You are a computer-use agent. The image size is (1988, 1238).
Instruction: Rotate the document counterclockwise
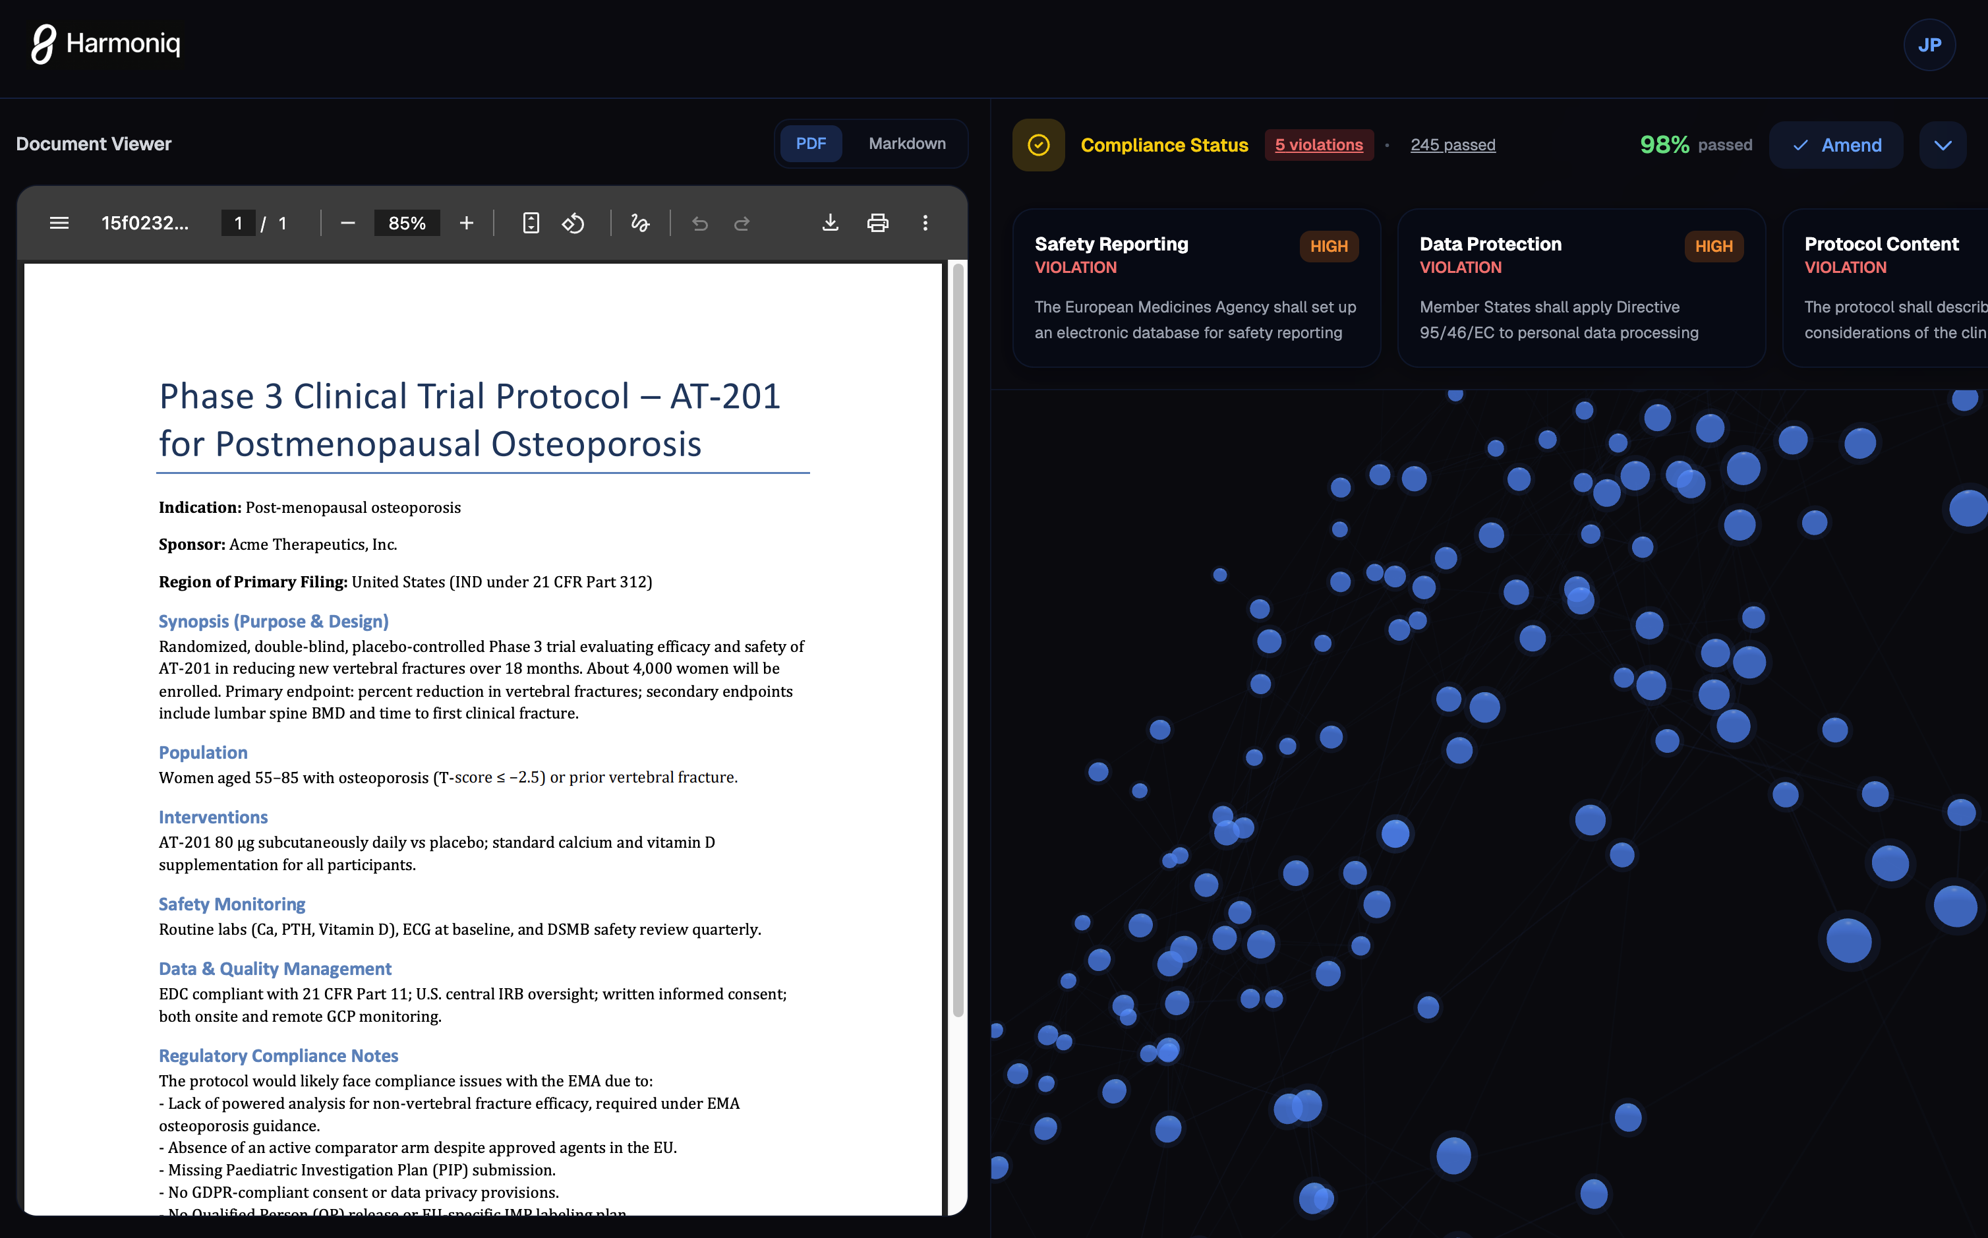point(573,223)
